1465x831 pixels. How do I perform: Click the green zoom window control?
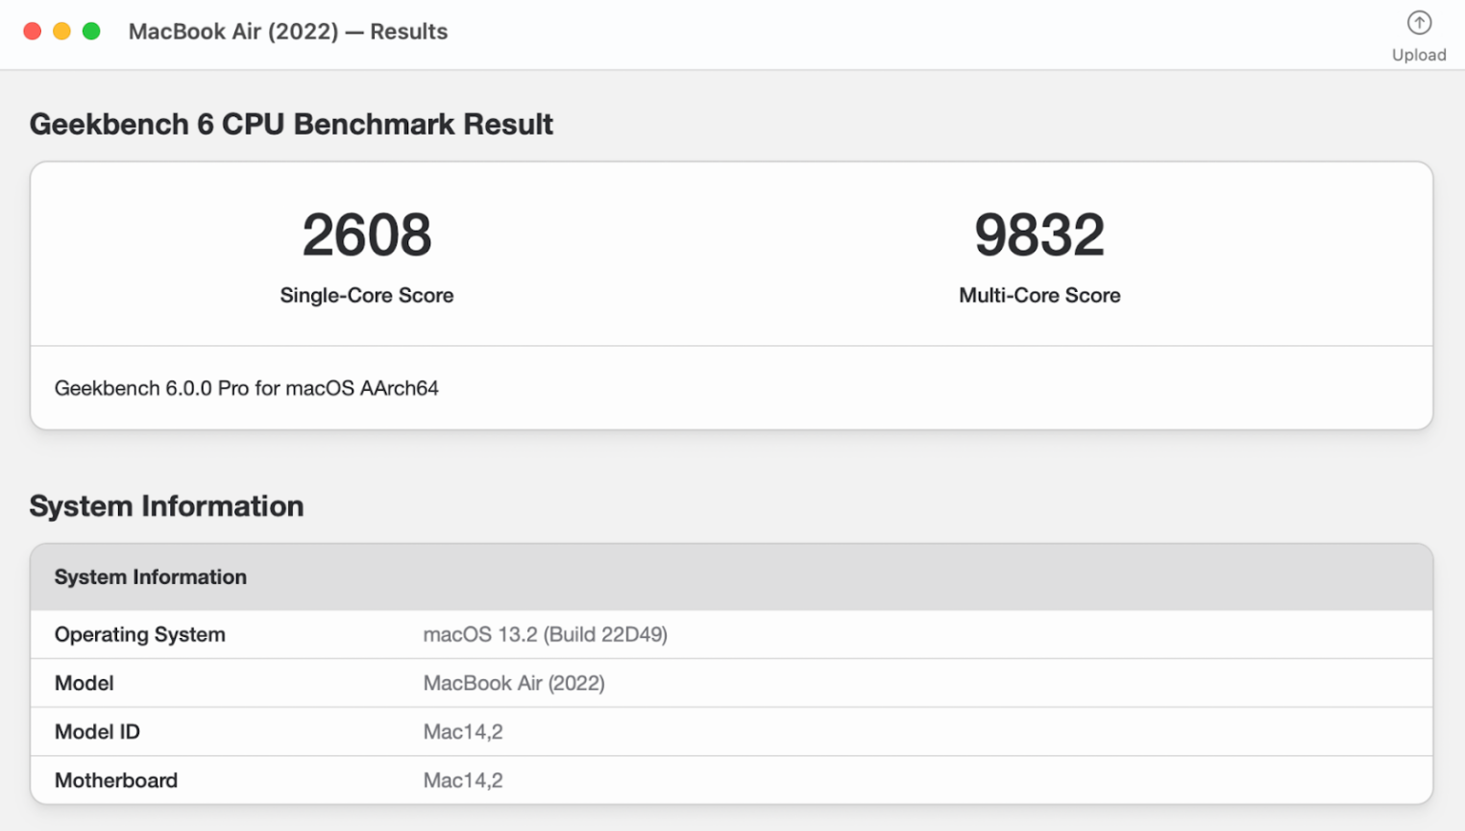point(91,31)
